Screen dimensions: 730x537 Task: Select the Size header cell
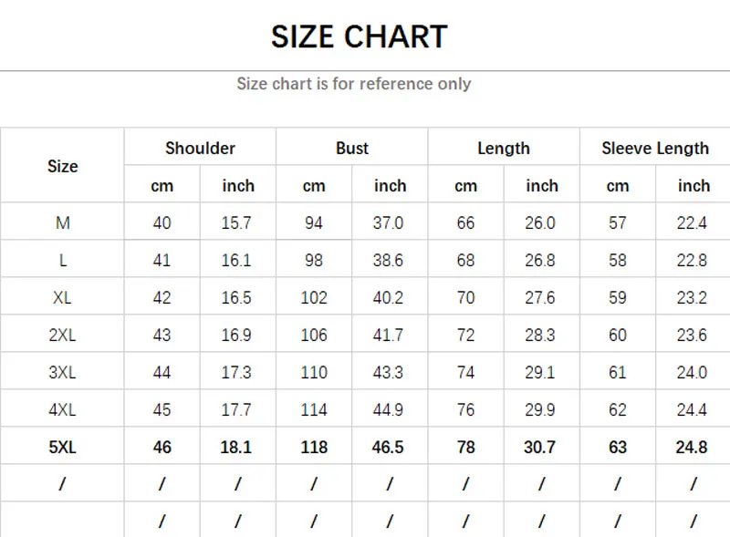pos(63,167)
